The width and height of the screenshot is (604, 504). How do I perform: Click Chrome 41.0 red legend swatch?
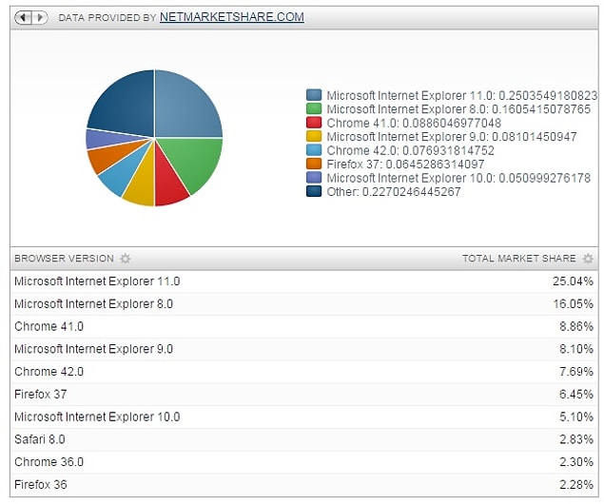coord(314,123)
